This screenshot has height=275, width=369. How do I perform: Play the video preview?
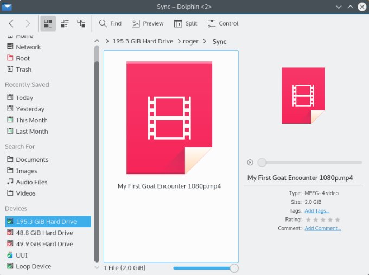pos(250,162)
